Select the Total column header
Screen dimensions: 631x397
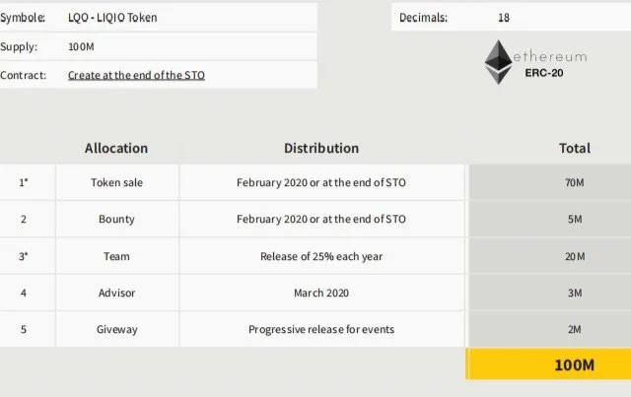coord(575,148)
